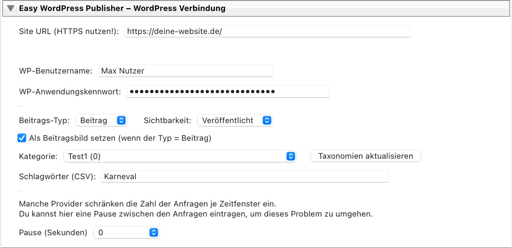Click the 'WP-Anwendungskennwort' label text
Viewport: 512px width, 248px height.
tap(70, 92)
